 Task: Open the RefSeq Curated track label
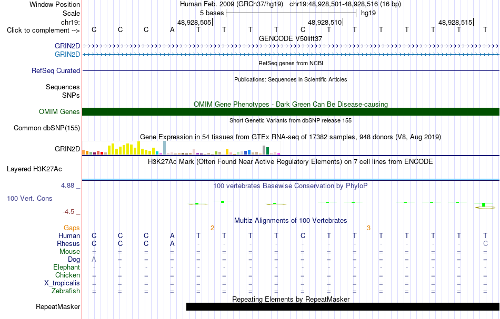[56, 70]
